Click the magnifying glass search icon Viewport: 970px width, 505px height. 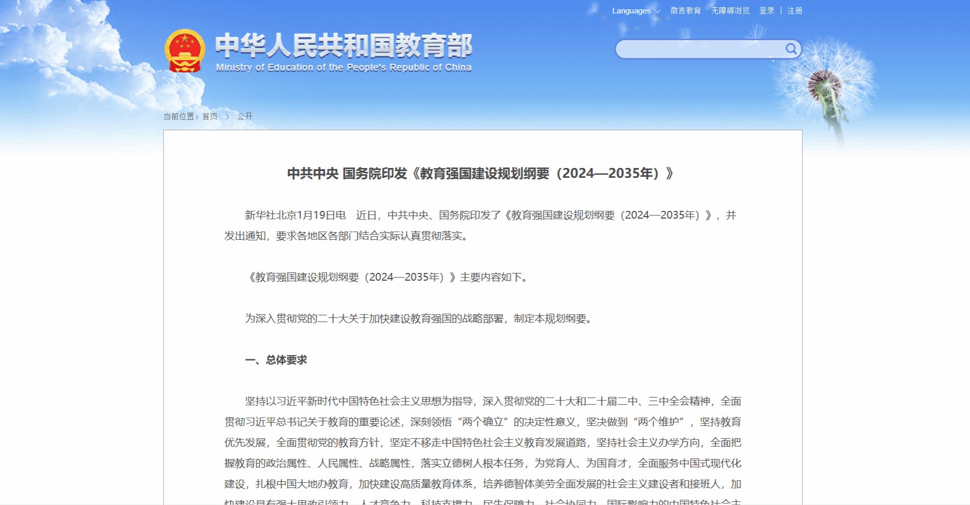[x=791, y=49]
